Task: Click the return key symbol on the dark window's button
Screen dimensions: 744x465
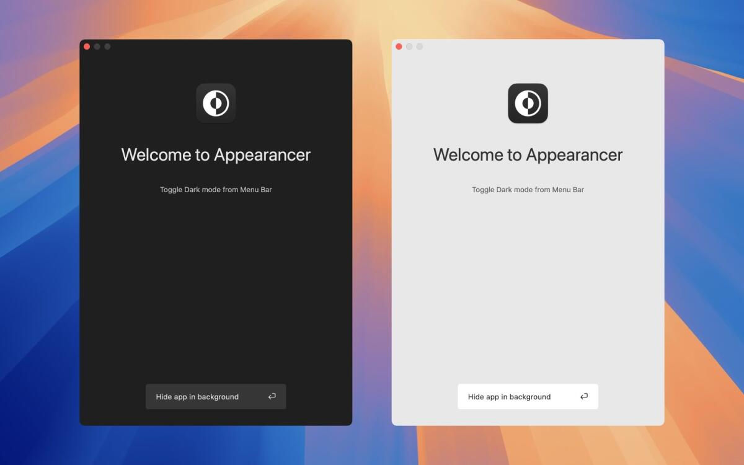Action: tap(272, 396)
